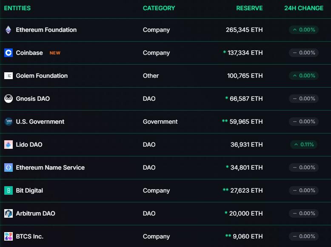Click Arbitrum DAO's 0.00% change badge
Screen dimensions: 331x247
304,214
